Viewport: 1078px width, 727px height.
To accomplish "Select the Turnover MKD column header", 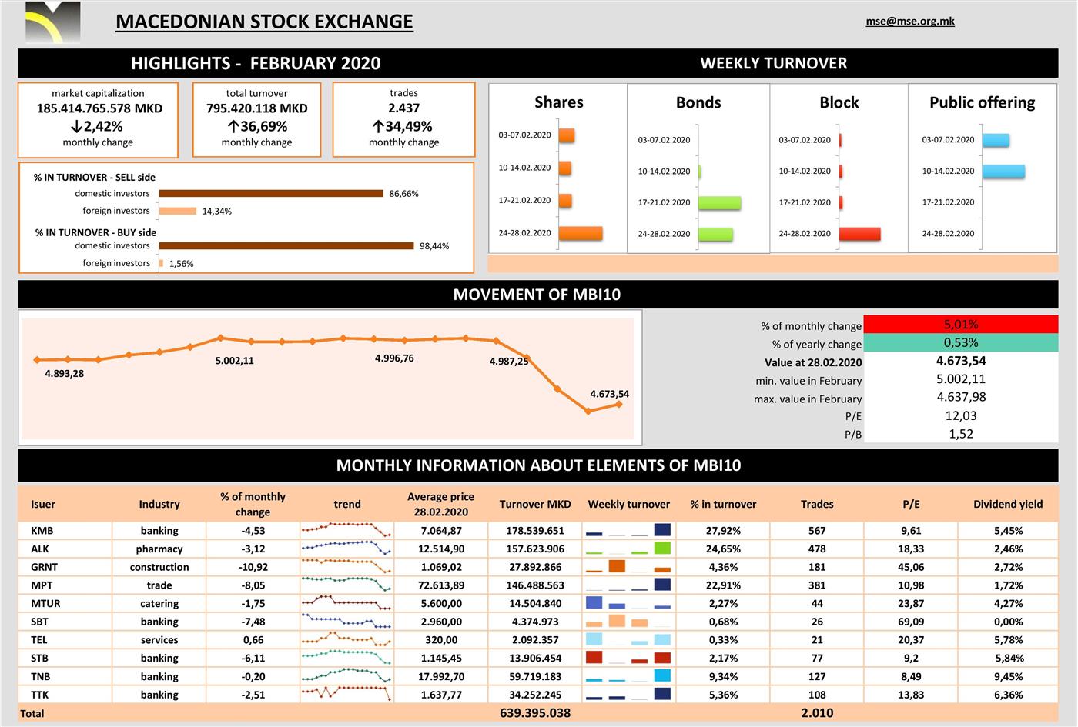I will click(535, 504).
